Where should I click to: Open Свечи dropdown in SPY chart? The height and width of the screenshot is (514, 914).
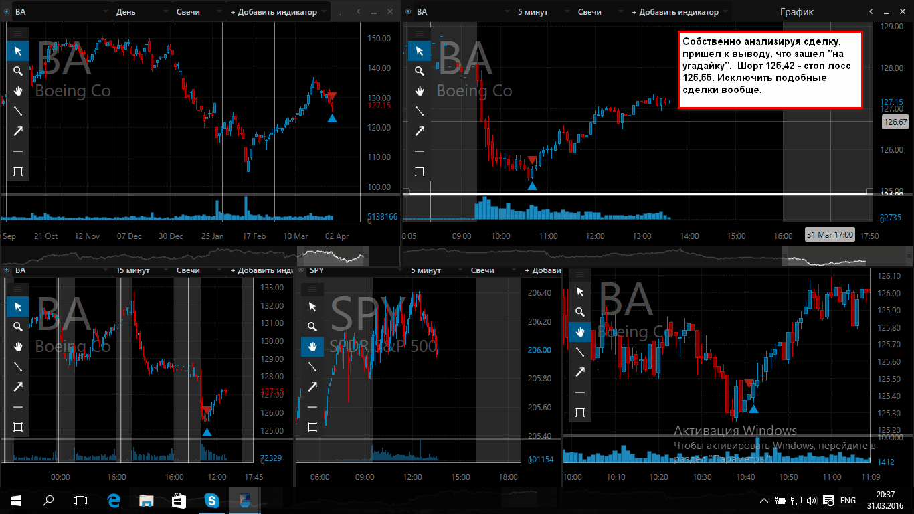point(493,270)
